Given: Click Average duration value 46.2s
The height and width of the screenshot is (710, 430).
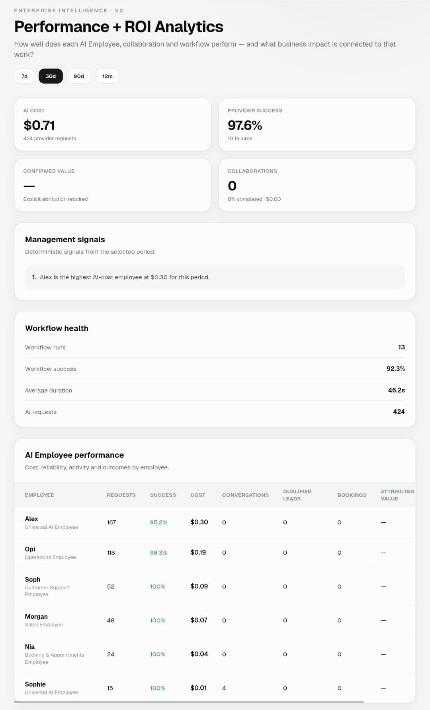Looking at the screenshot, I should pos(396,390).
